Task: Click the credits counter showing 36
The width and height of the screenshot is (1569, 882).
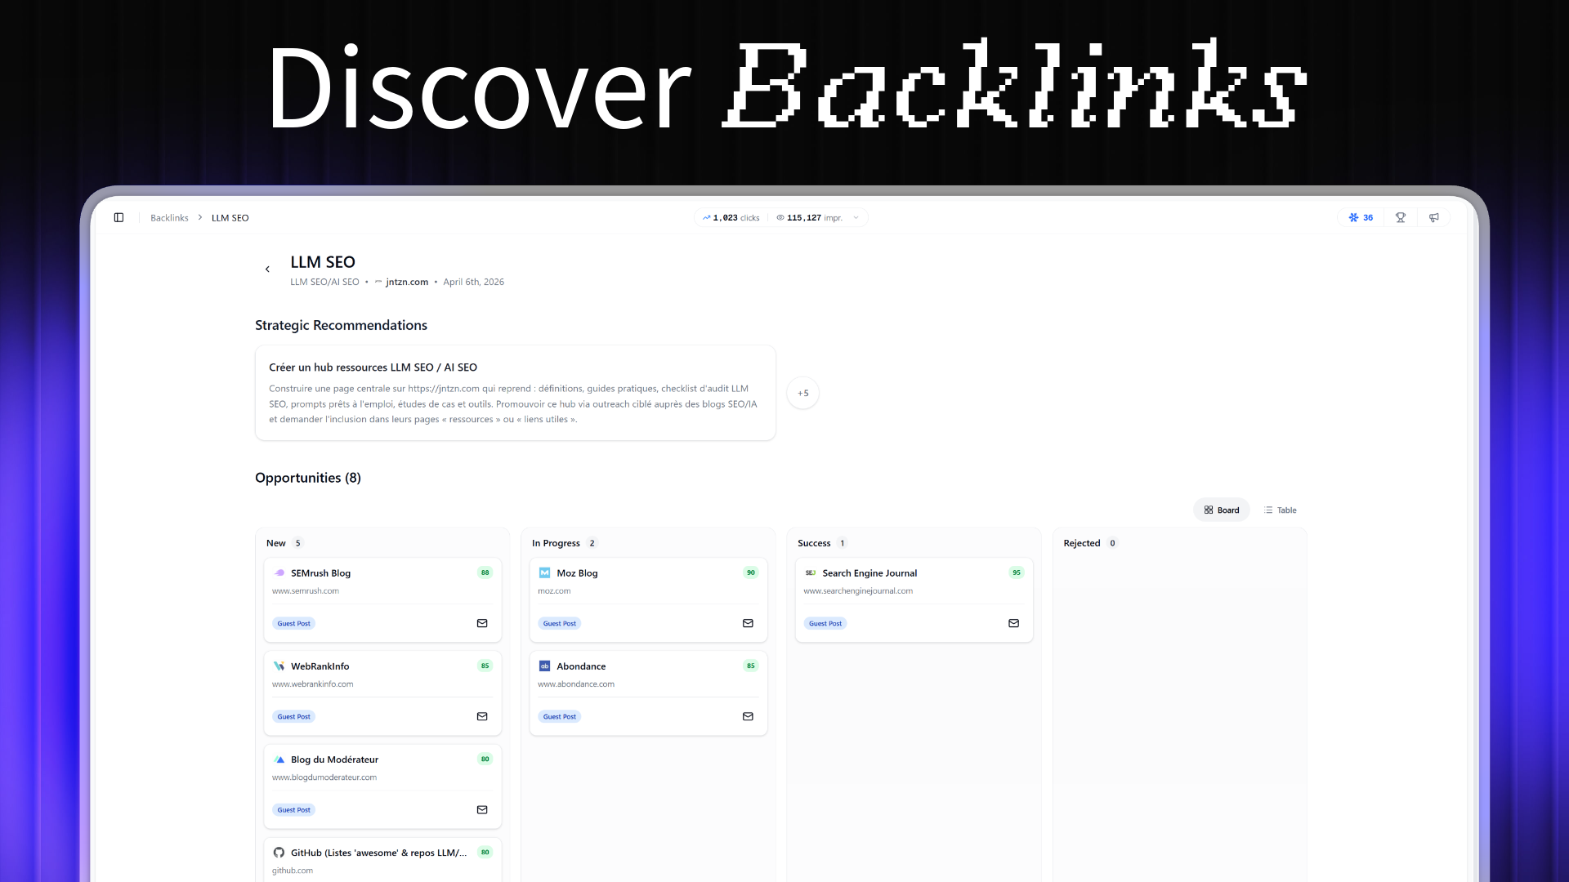Action: click(1361, 217)
